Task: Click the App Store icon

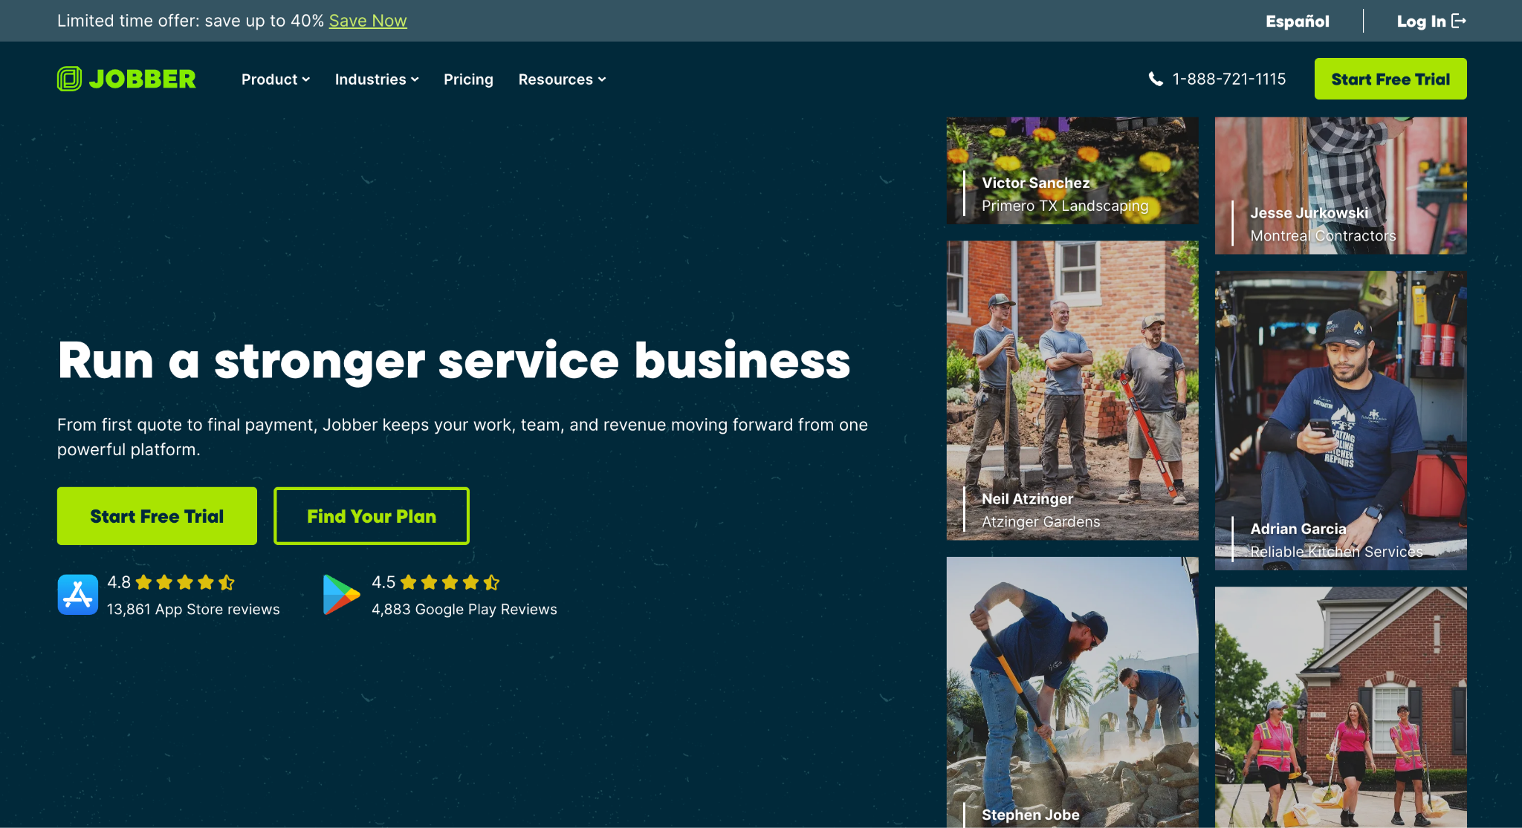Action: click(x=78, y=595)
